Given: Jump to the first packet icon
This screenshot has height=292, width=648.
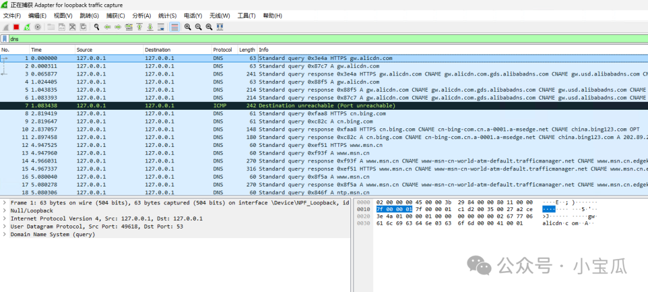Looking at the screenshot, I should (139, 27).
